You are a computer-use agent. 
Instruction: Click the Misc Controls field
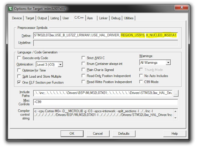[x=106, y=102]
